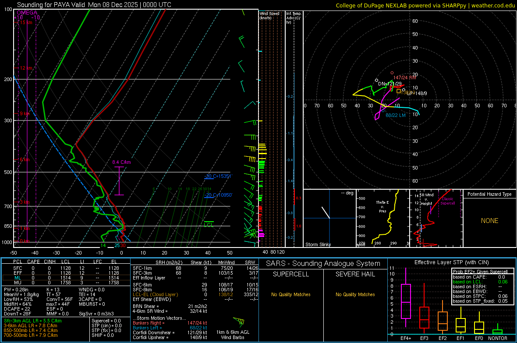Click the 'Classic Supercell' label
The width and height of the screenshot is (517, 343).
[x=447, y=201]
